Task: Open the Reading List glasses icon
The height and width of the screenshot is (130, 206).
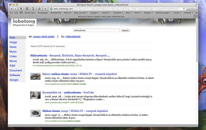Action: [11, 13]
